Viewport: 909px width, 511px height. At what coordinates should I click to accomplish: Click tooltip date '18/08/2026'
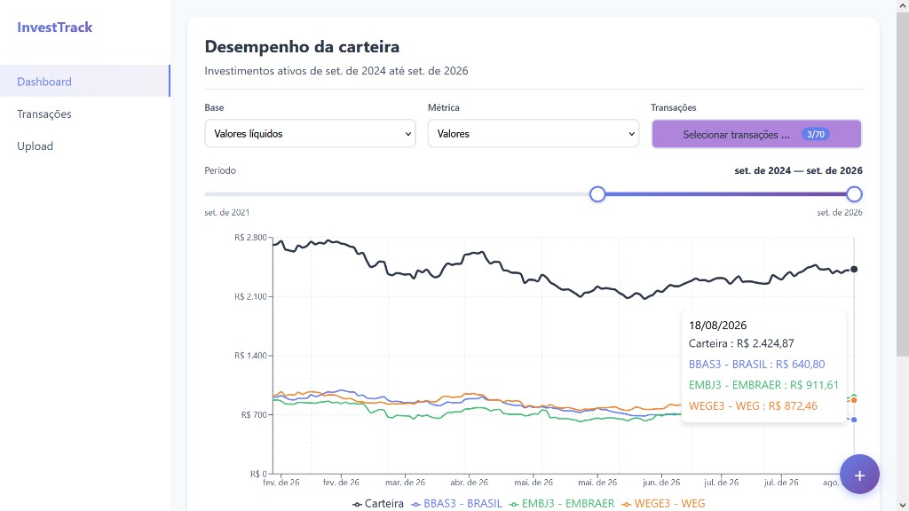click(717, 325)
